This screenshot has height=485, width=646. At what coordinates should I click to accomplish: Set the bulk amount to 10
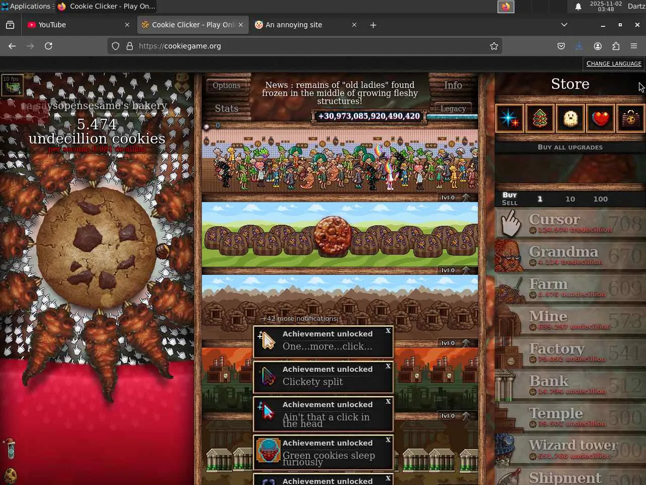pyautogui.click(x=570, y=199)
